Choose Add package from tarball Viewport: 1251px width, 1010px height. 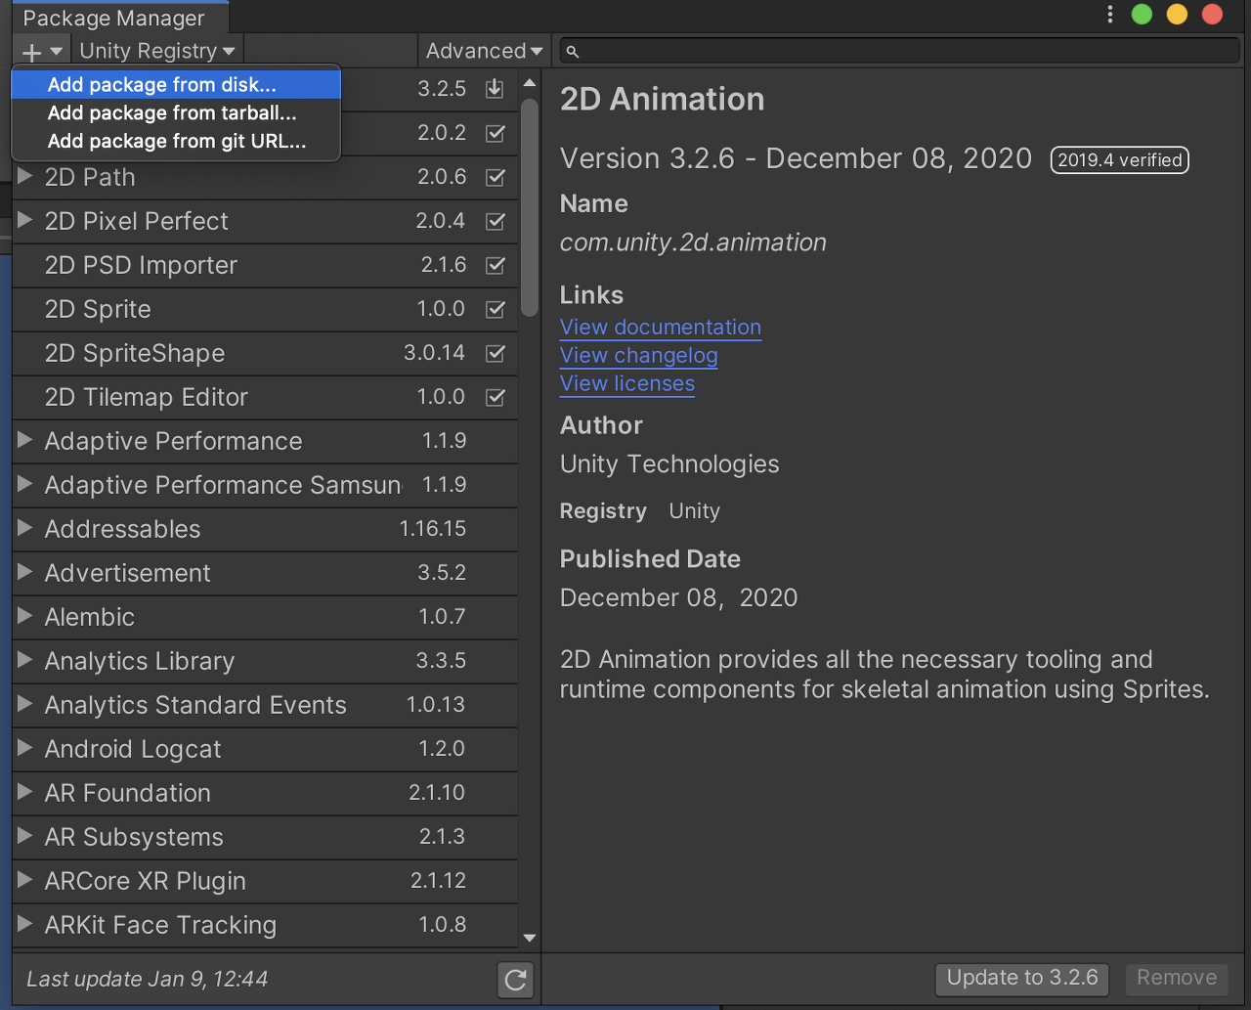point(176,113)
